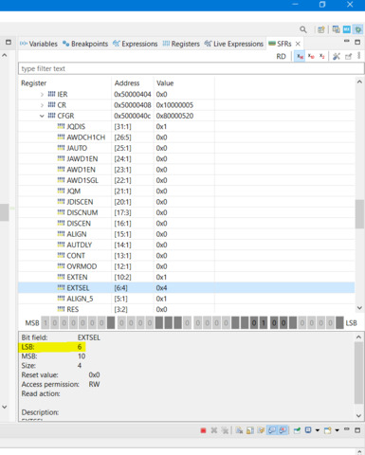Select hexadecimal number format icon
Screen dimensions: 365x455
pos(300,57)
